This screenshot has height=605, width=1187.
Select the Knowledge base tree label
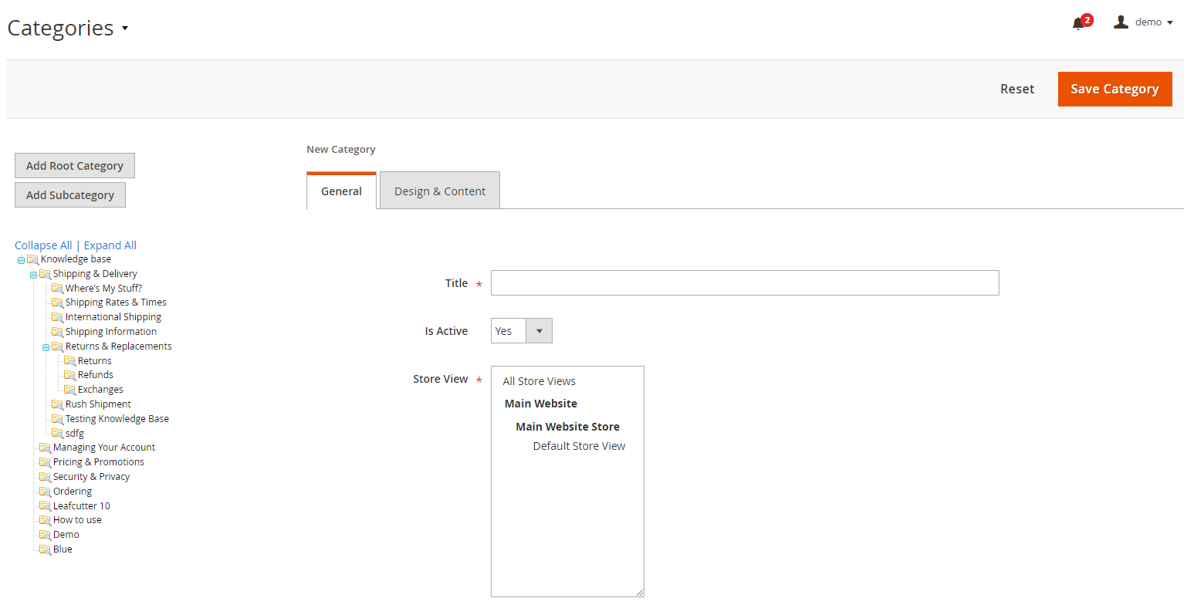point(76,259)
